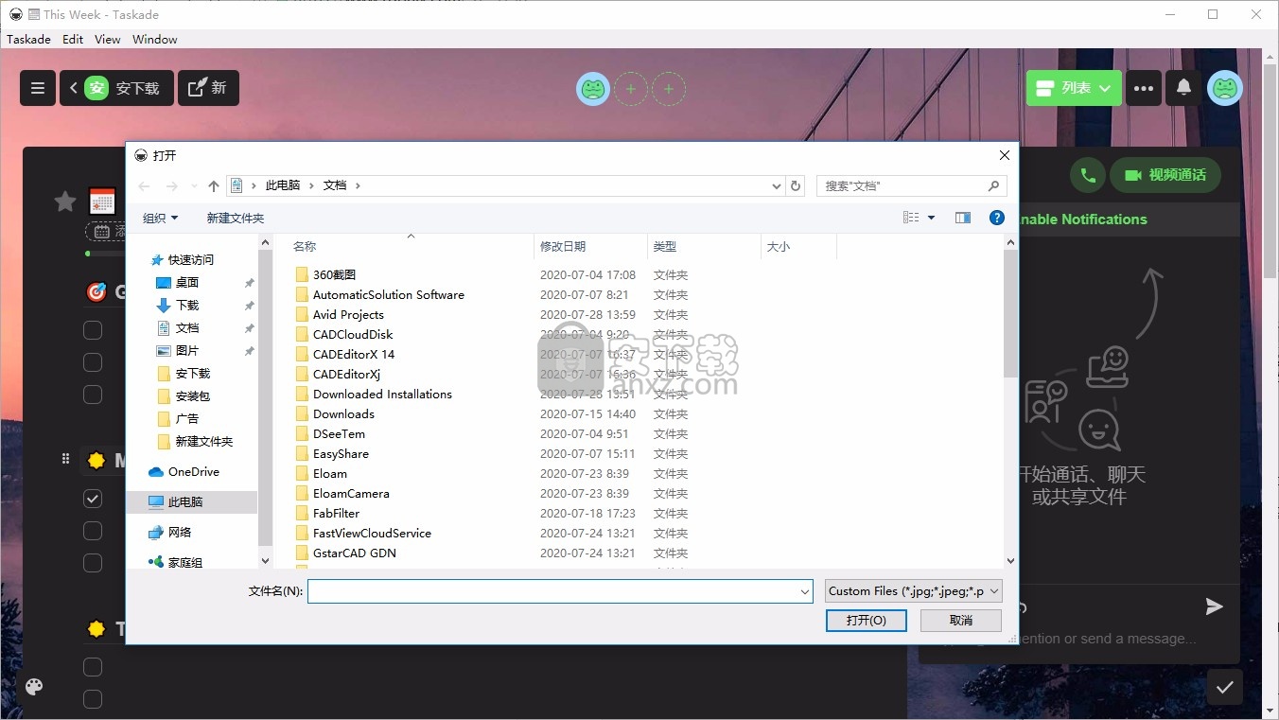Click 新建文件夹 button
The height and width of the screenshot is (720, 1279).
(236, 218)
